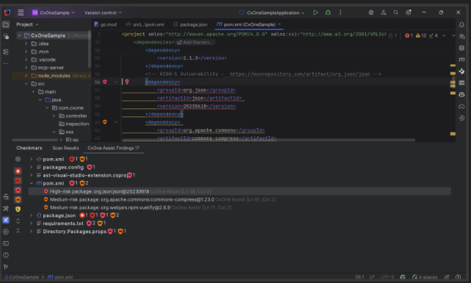Open the Checkmarx tool window icon

click(6, 220)
